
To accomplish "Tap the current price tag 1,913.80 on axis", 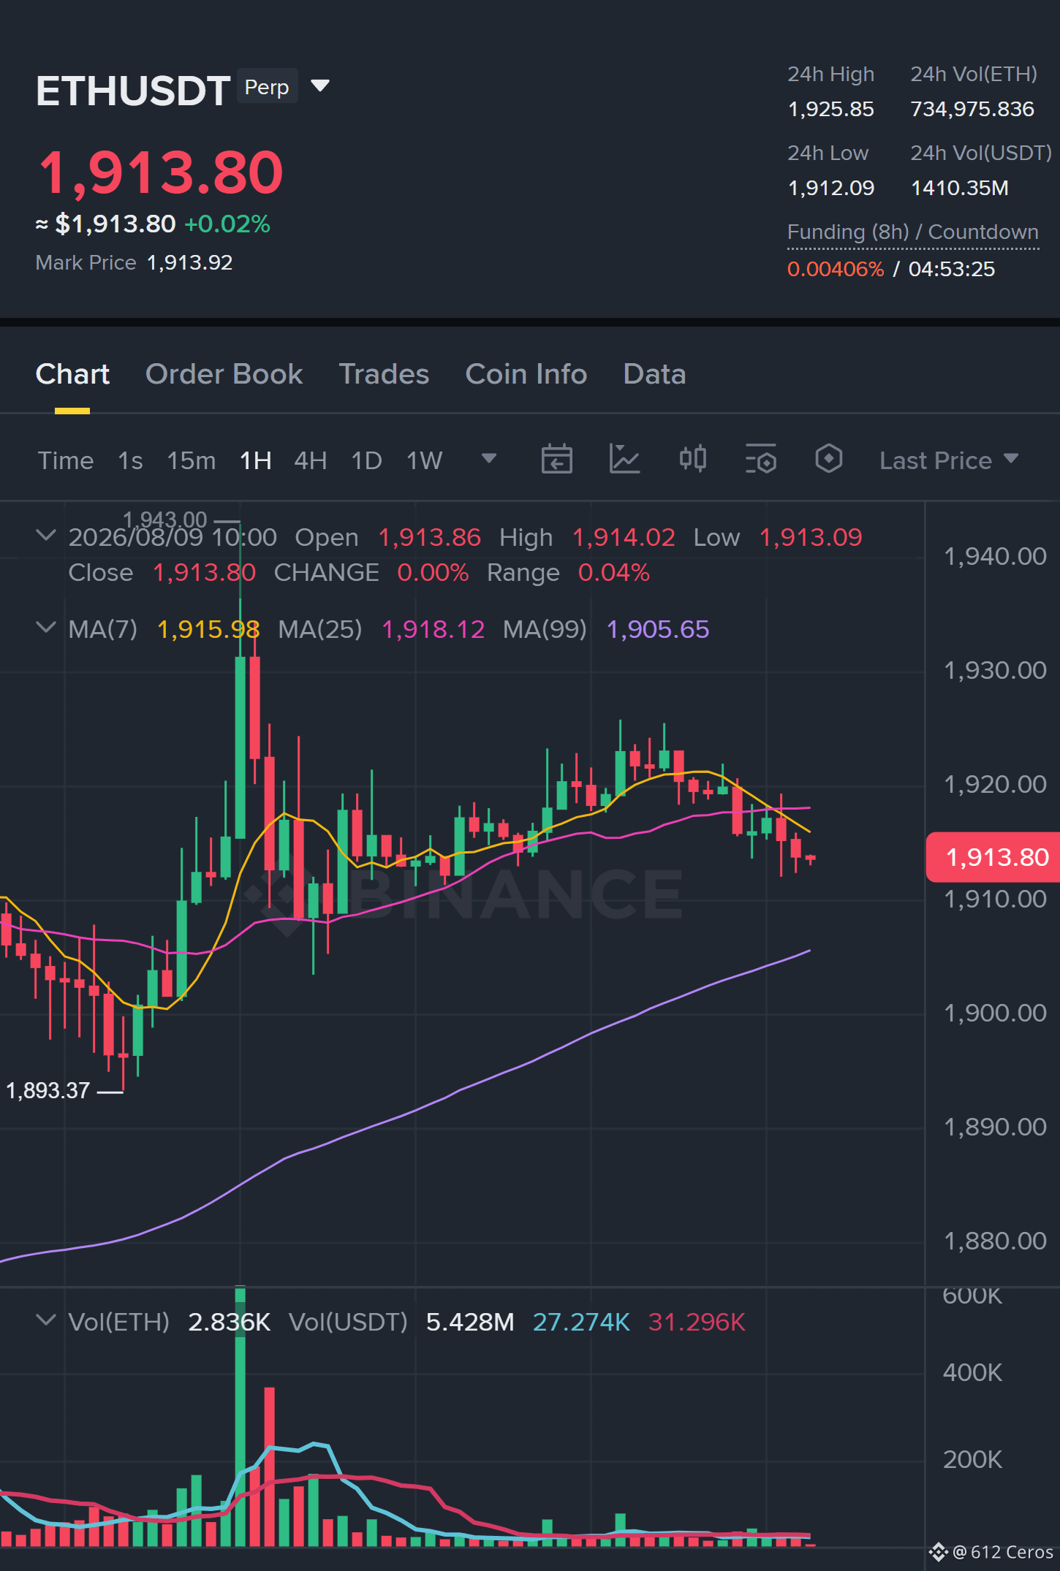I will pyautogui.click(x=993, y=857).
